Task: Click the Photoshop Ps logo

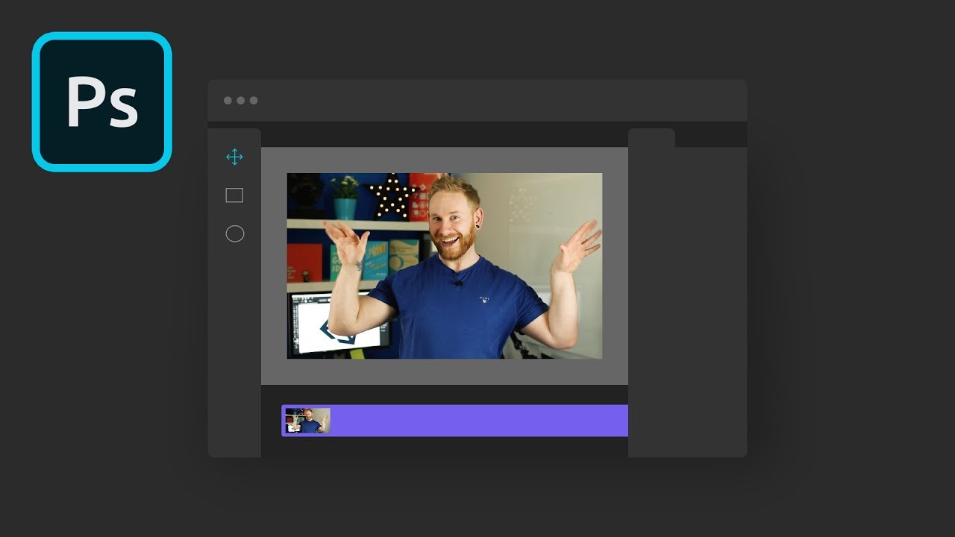Action: [102, 101]
